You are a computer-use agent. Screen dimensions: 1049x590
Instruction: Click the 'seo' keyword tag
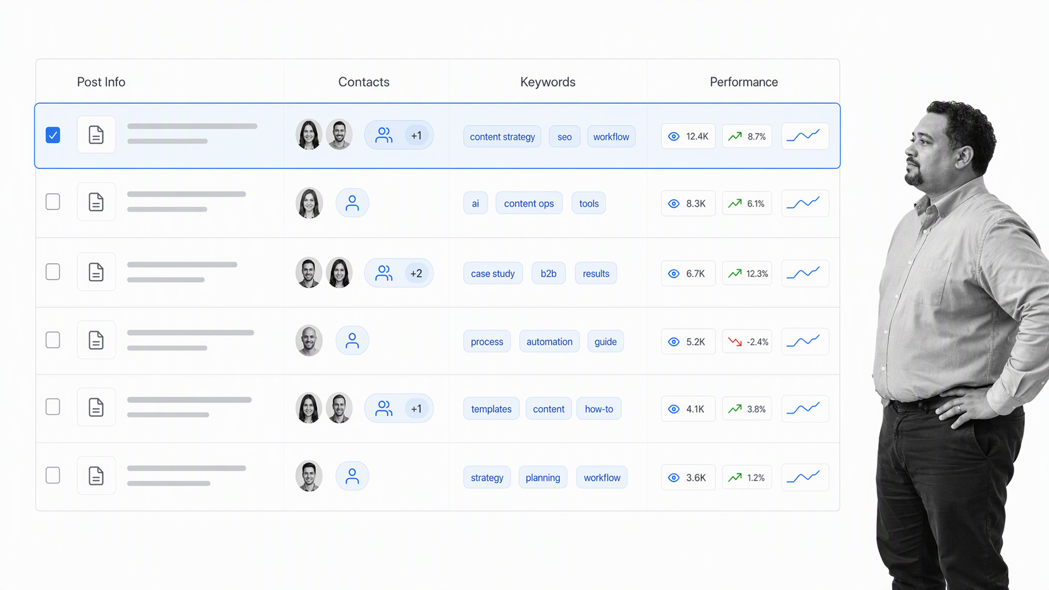click(x=564, y=137)
